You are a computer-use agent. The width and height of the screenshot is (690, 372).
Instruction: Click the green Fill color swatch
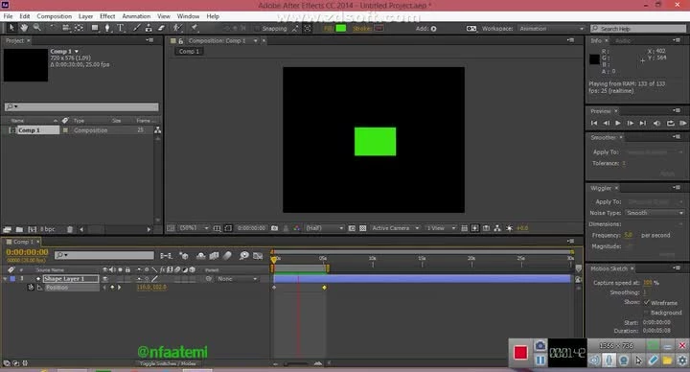pos(341,29)
